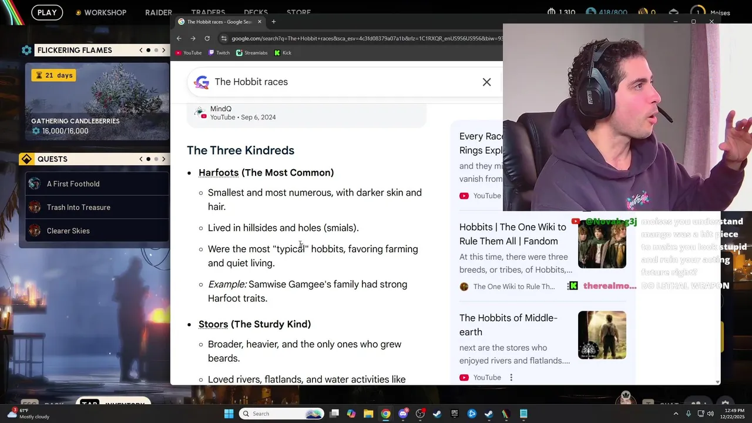This screenshot has height=423, width=752.
Task: Open Battle.net from the taskbar
Action: [472, 414]
